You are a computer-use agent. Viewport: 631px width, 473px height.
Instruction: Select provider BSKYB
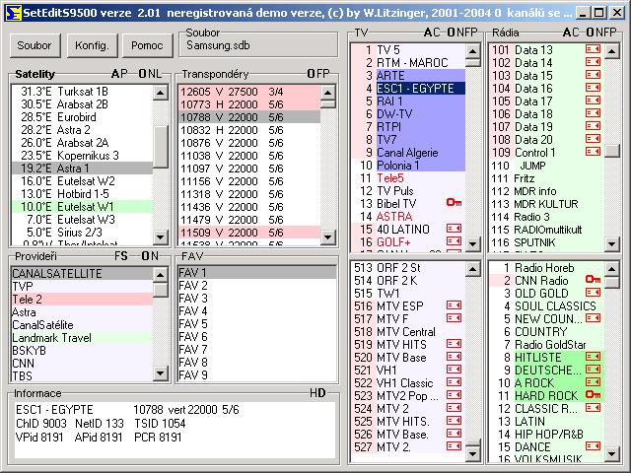tap(82, 351)
